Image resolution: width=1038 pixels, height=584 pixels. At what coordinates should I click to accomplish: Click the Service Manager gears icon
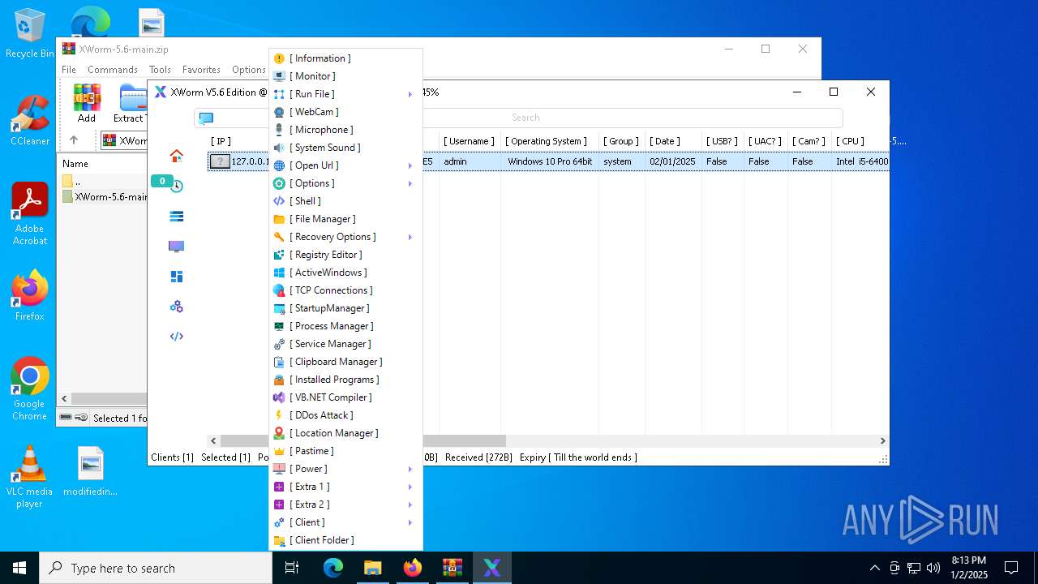pos(279,344)
